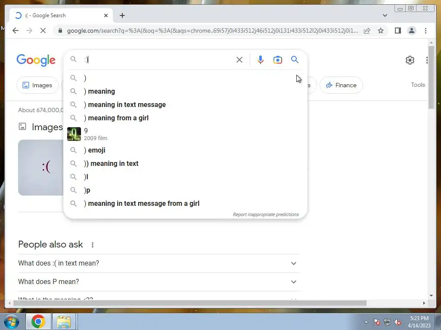Stop loading the page
441x330 pixels.
pyautogui.click(x=43, y=31)
